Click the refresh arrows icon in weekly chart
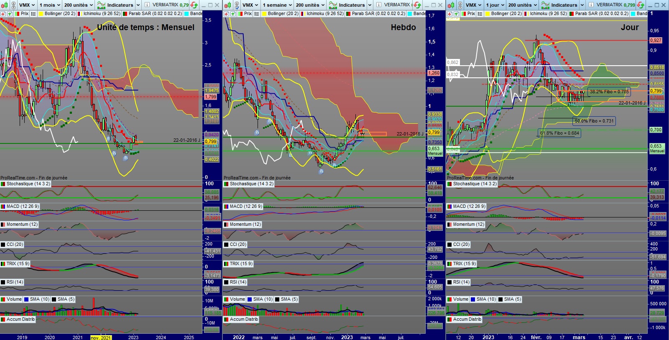 (417, 5)
